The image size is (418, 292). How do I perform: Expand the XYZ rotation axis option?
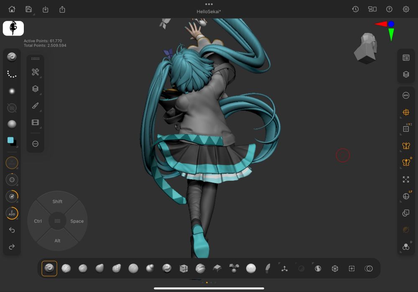pyautogui.click(x=406, y=129)
